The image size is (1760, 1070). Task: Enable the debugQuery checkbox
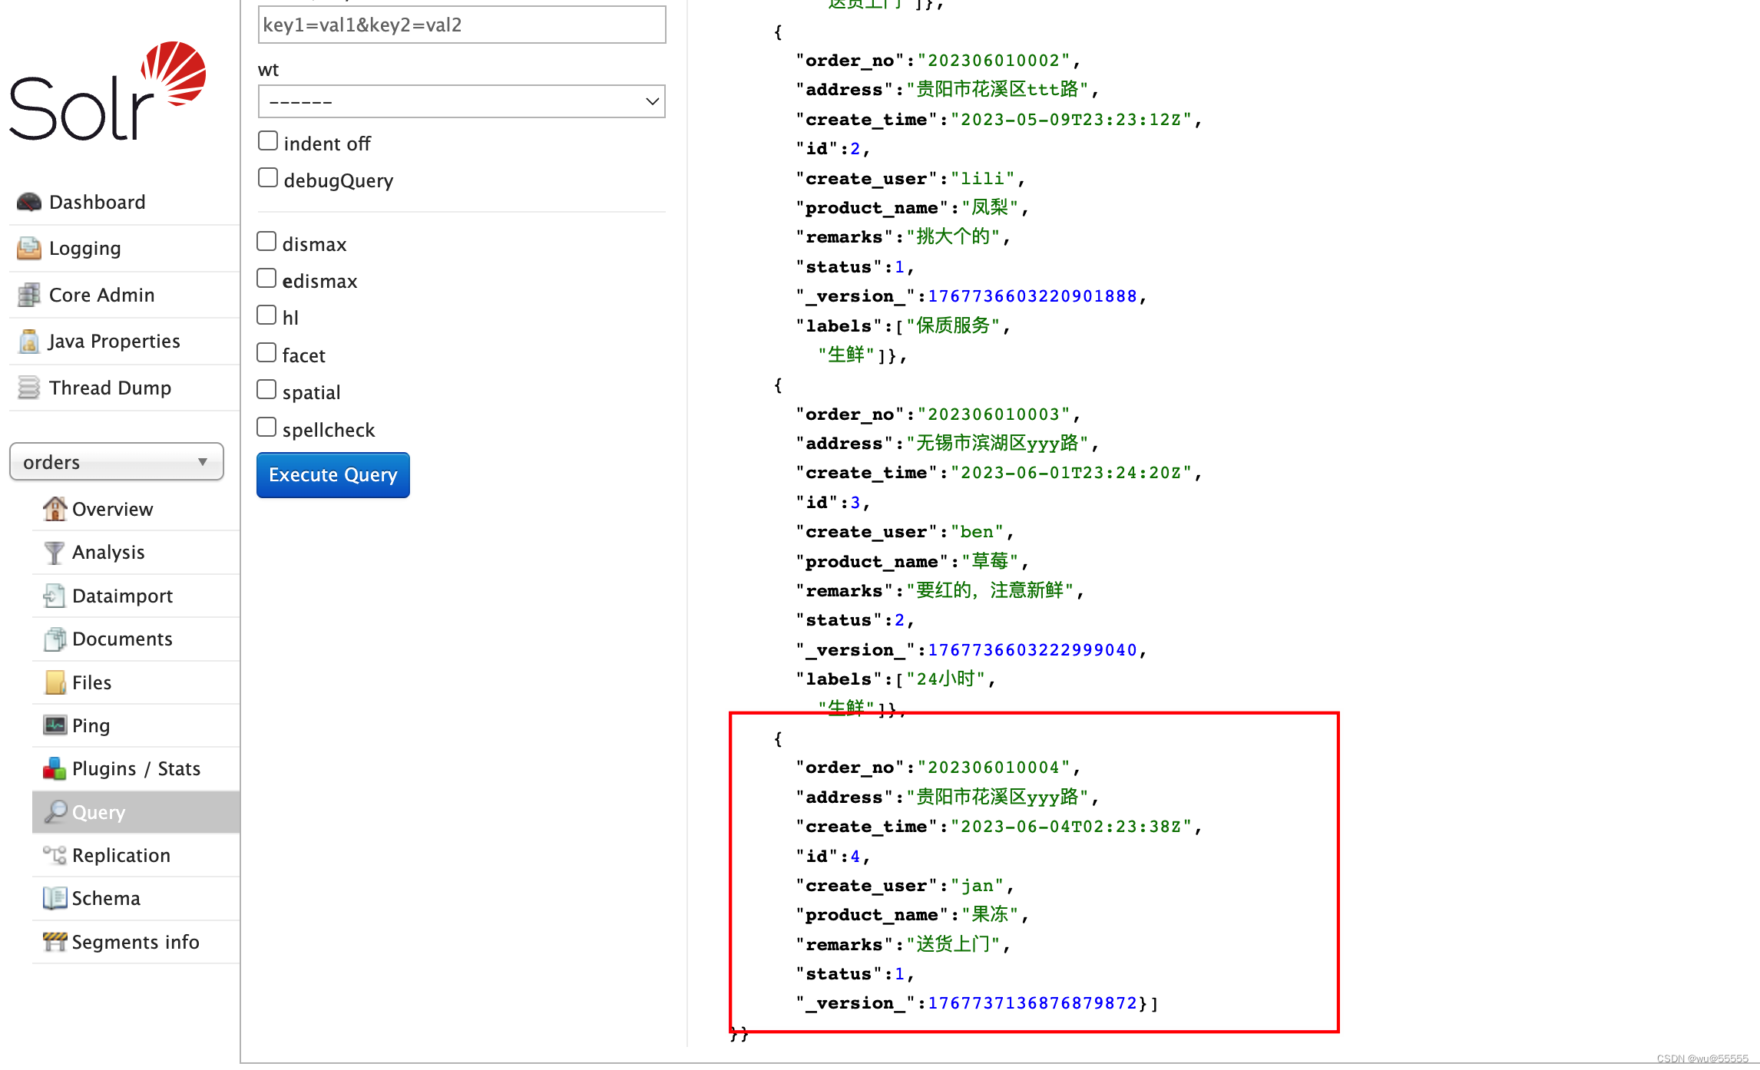click(x=267, y=177)
